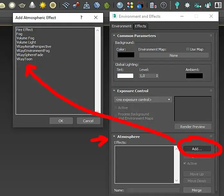224x196 pixels.
Task: Enable the Use Map checkbox
Action: (x=188, y=49)
